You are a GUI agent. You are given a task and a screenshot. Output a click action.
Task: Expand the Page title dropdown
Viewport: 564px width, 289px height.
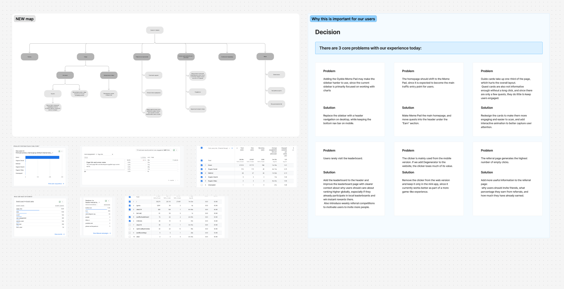coord(112,154)
